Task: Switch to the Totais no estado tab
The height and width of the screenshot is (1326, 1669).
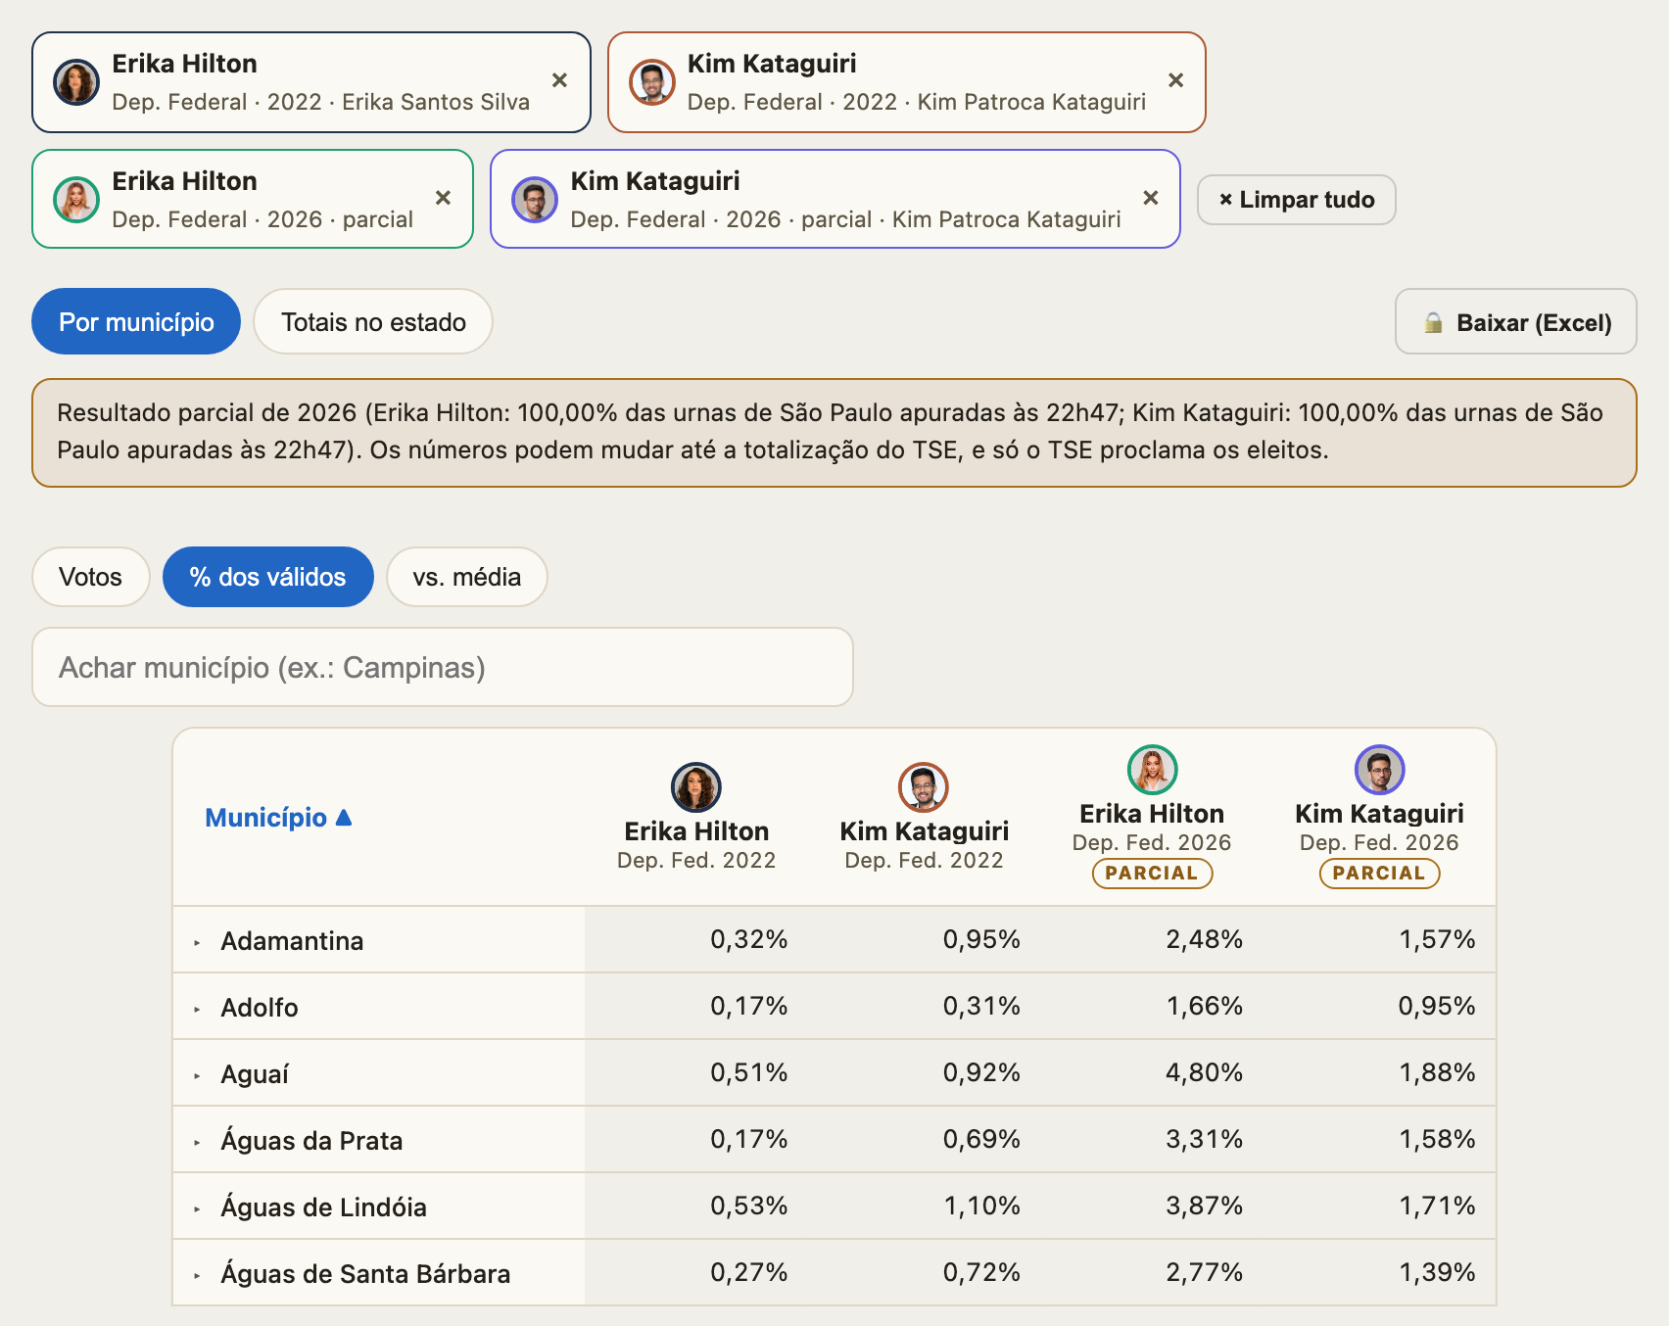Action: click(x=373, y=321)
